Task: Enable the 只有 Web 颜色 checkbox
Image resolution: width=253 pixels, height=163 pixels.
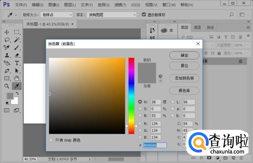Action: coord(51,140)
